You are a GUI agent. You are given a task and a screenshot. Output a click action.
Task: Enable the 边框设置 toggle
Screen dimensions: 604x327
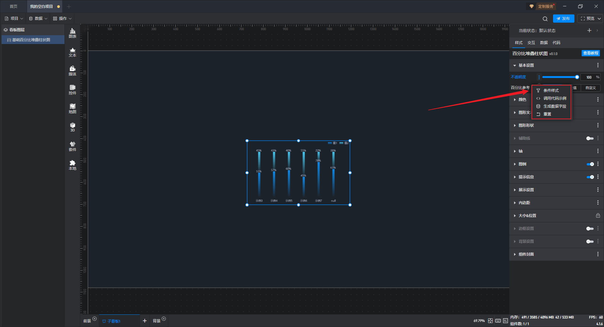(x=590, y=229)
